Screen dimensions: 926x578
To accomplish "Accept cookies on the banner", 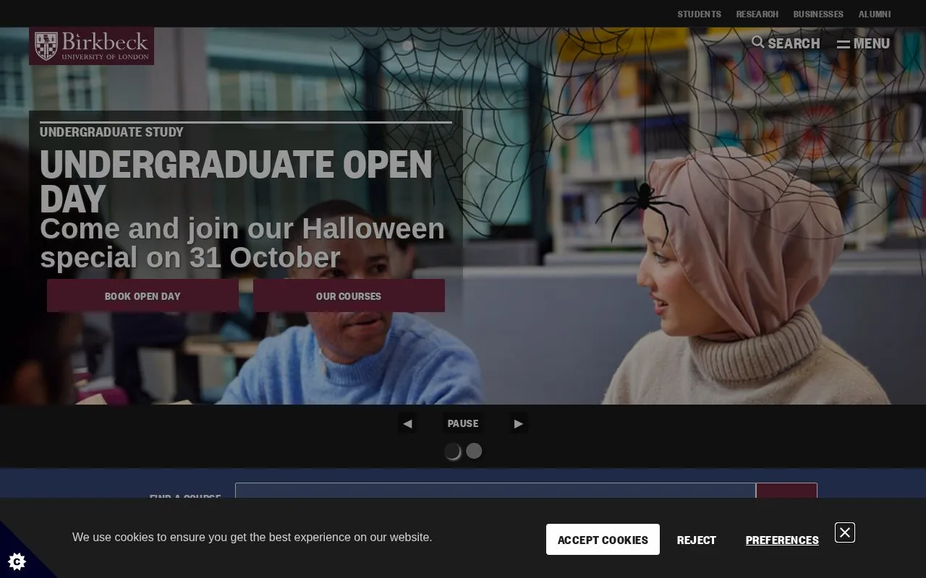I will [603, 540].
